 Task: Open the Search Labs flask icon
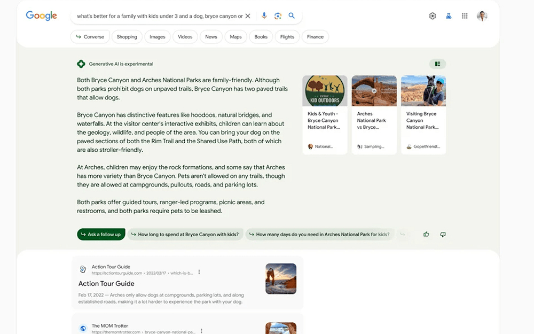click(449, 15)
